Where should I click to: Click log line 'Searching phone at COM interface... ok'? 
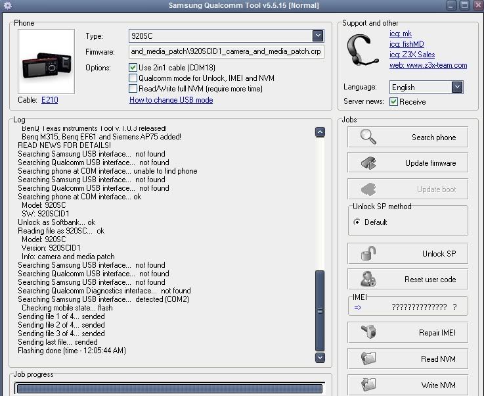(x=79, y=197)
